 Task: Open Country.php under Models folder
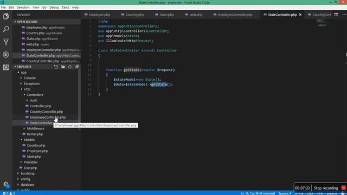tap(36, 145)
